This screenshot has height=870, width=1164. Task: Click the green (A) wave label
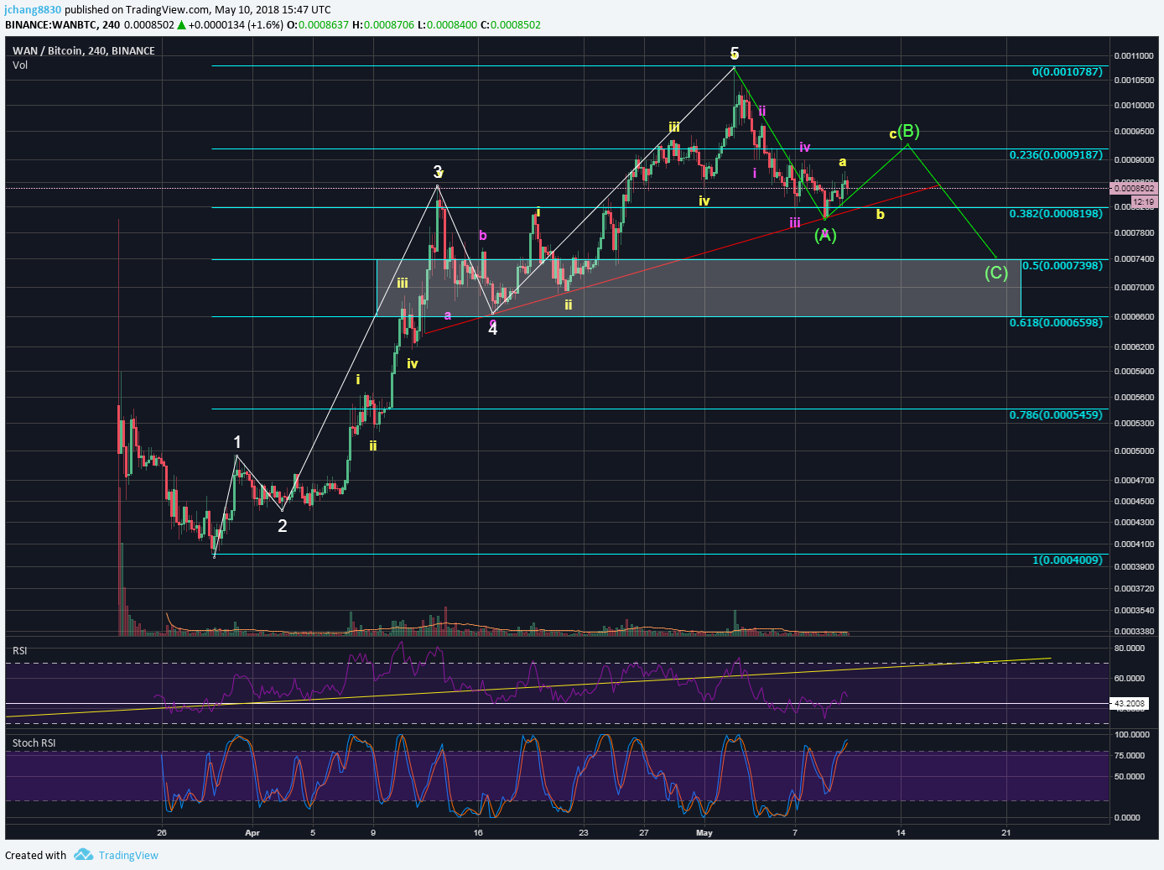[x=825, y=235]
